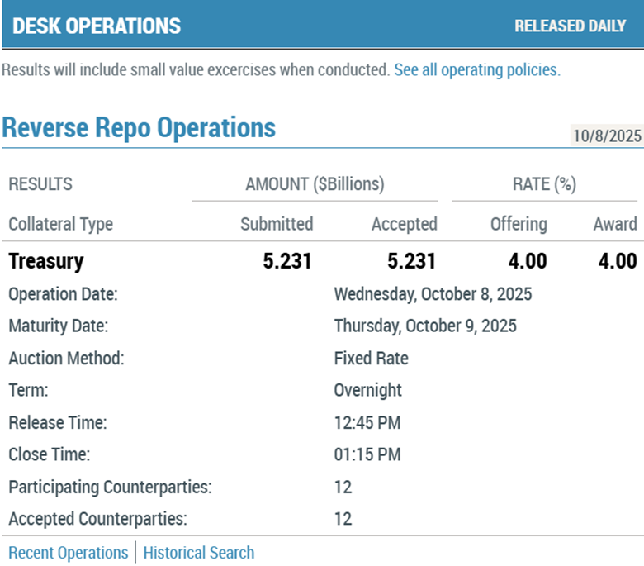Click the operation date Wednesday, October 8, 2025
This screenshot has width=644, height=566.
(433, 294)
